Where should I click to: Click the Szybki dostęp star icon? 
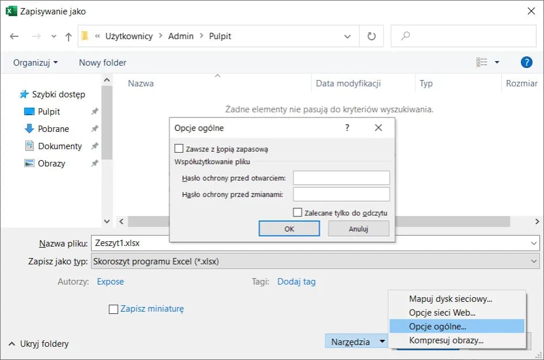[x=24, y=94]
